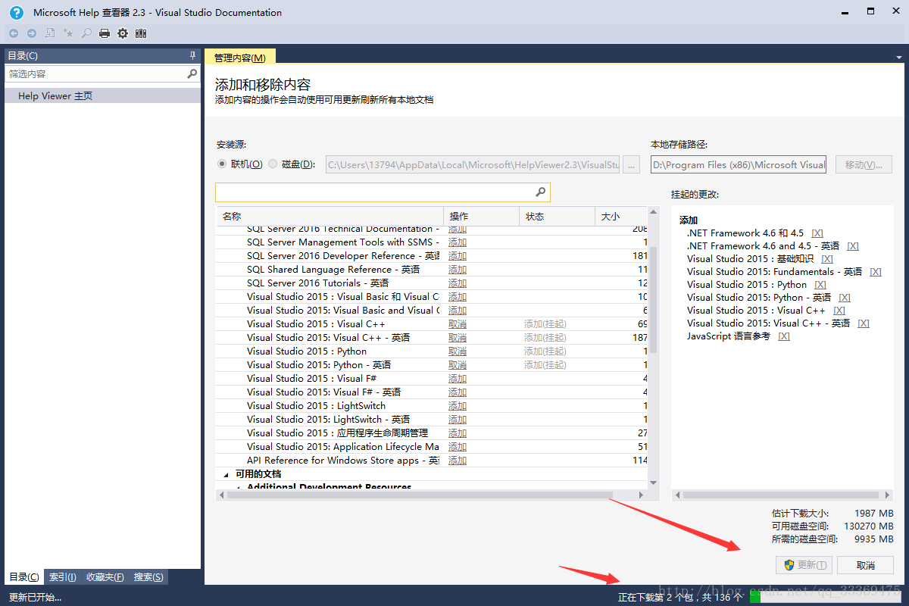
Task: Switch to the 搜索 bottom tab
Action: pyautogui.click(x=148, y=577)
